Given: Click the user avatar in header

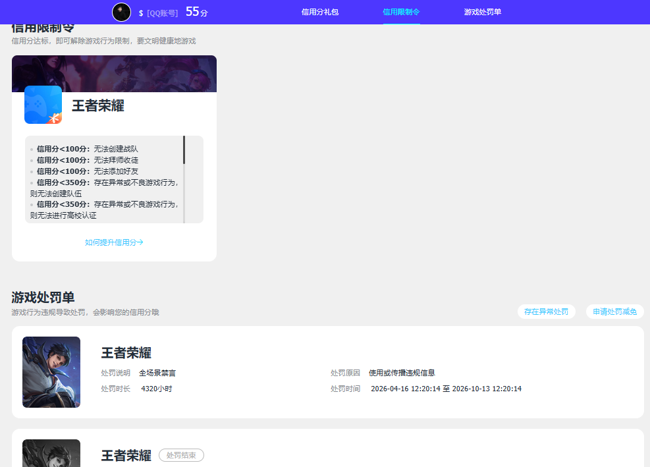Looking at the screenshot, I should pos(121,12).
